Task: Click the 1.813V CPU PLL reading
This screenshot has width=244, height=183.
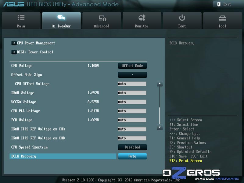Action: [93, 111]
